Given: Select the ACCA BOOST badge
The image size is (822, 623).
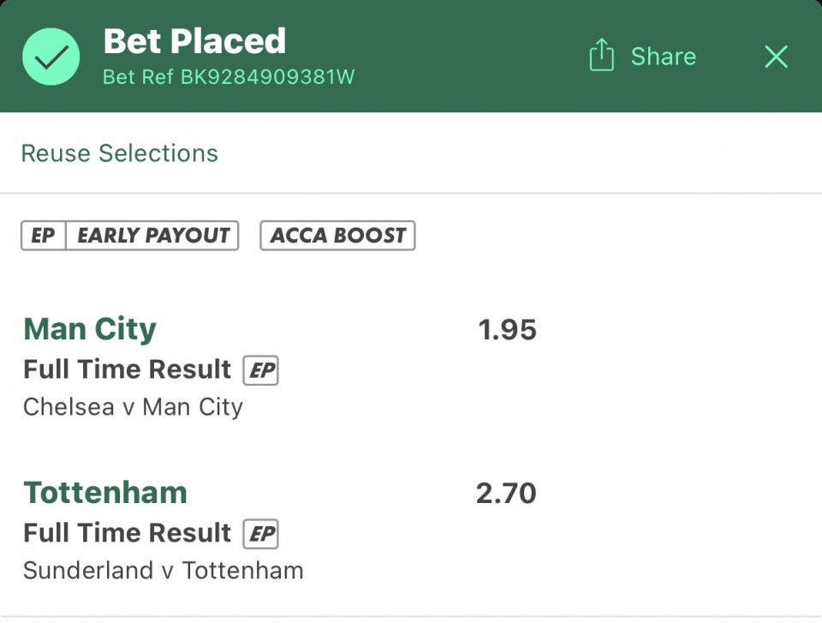Looking at the screenshot, I should (337, 236).
